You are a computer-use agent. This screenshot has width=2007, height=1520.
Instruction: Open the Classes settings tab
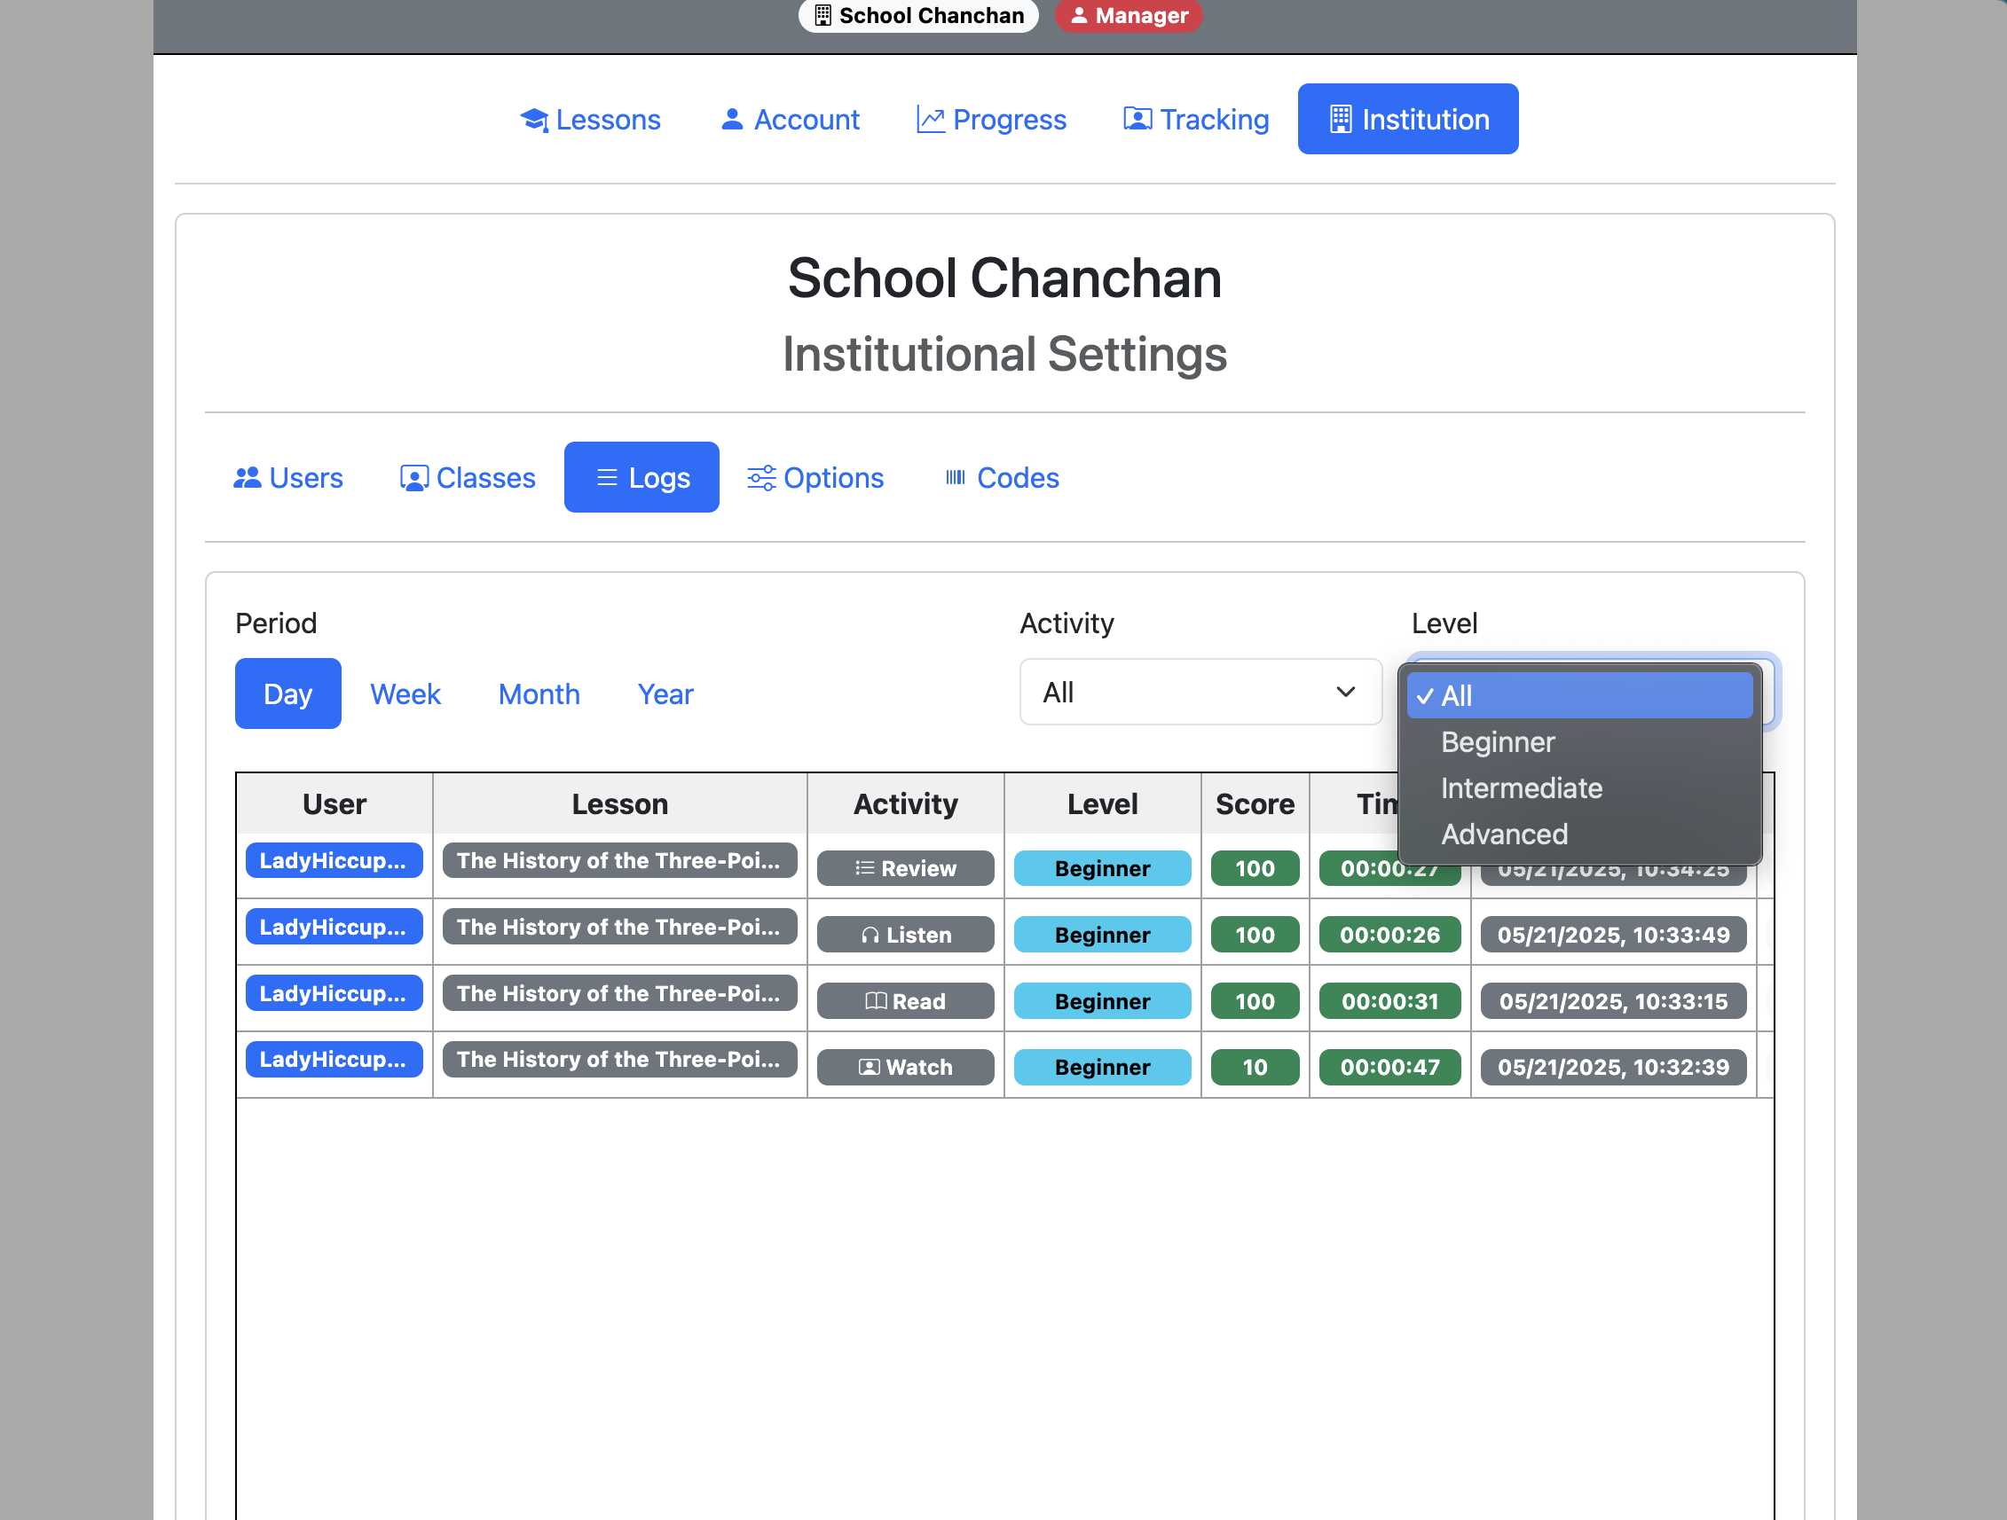468,477
